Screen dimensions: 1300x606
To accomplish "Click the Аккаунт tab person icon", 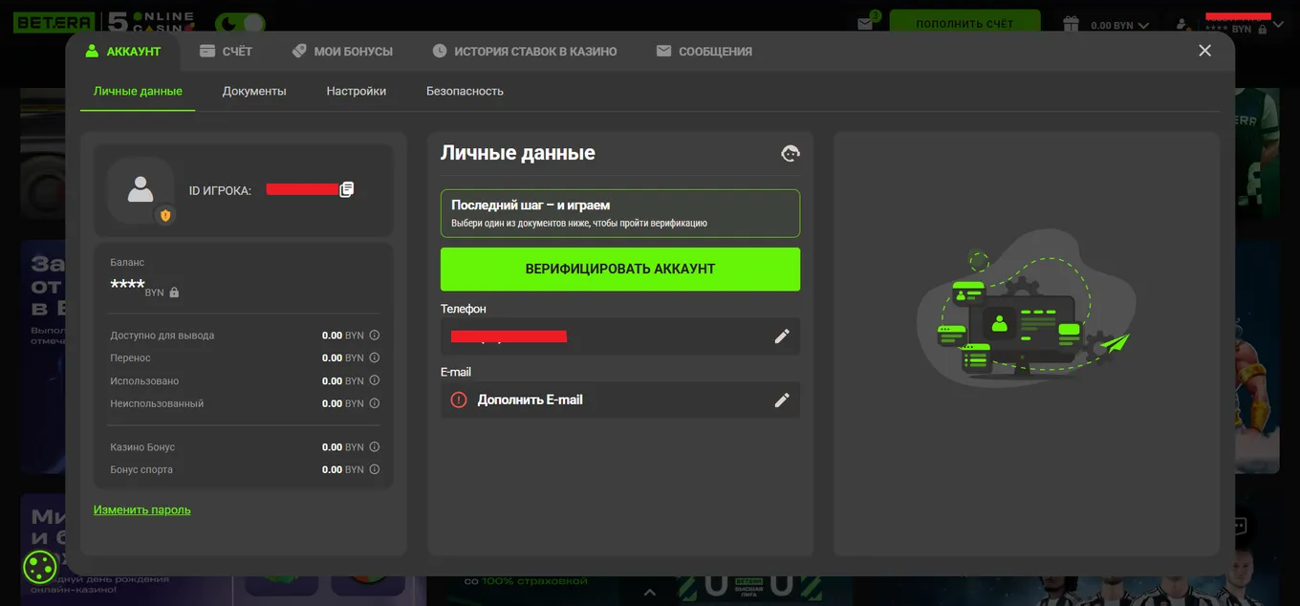I will pyautogui.click(x=92, y=52).
